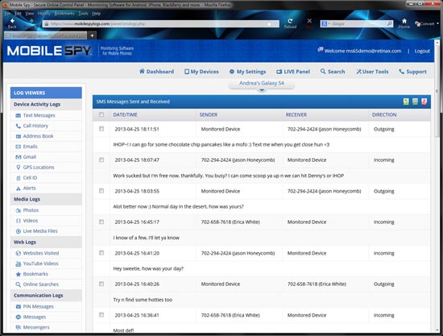Open Online Searches log
The image size is (443, 336).
(x=41, y=284)
